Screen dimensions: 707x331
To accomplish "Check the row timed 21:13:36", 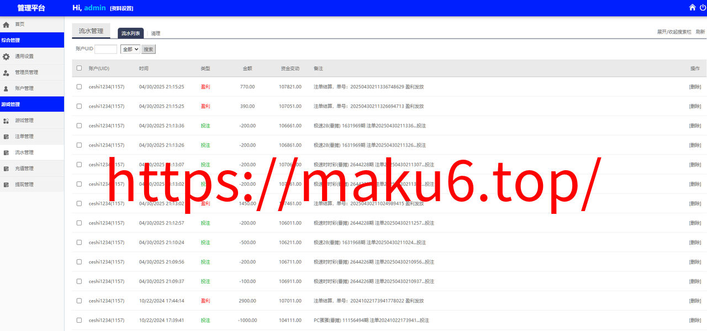I will 79,125.
